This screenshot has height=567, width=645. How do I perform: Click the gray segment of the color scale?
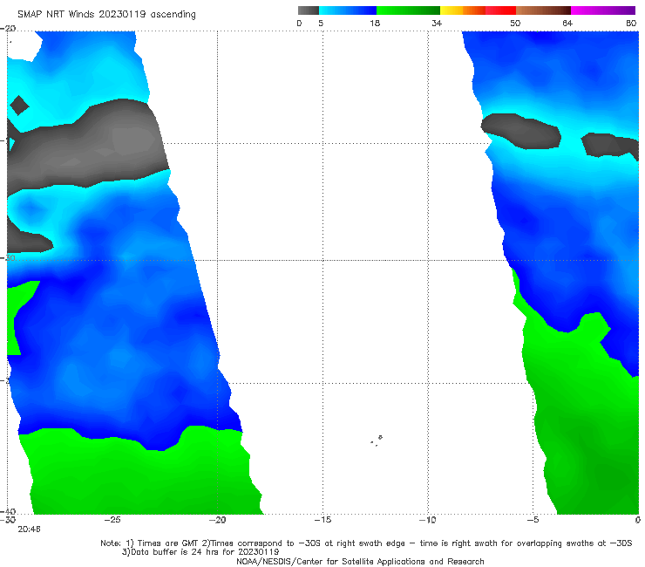(309, 10)
